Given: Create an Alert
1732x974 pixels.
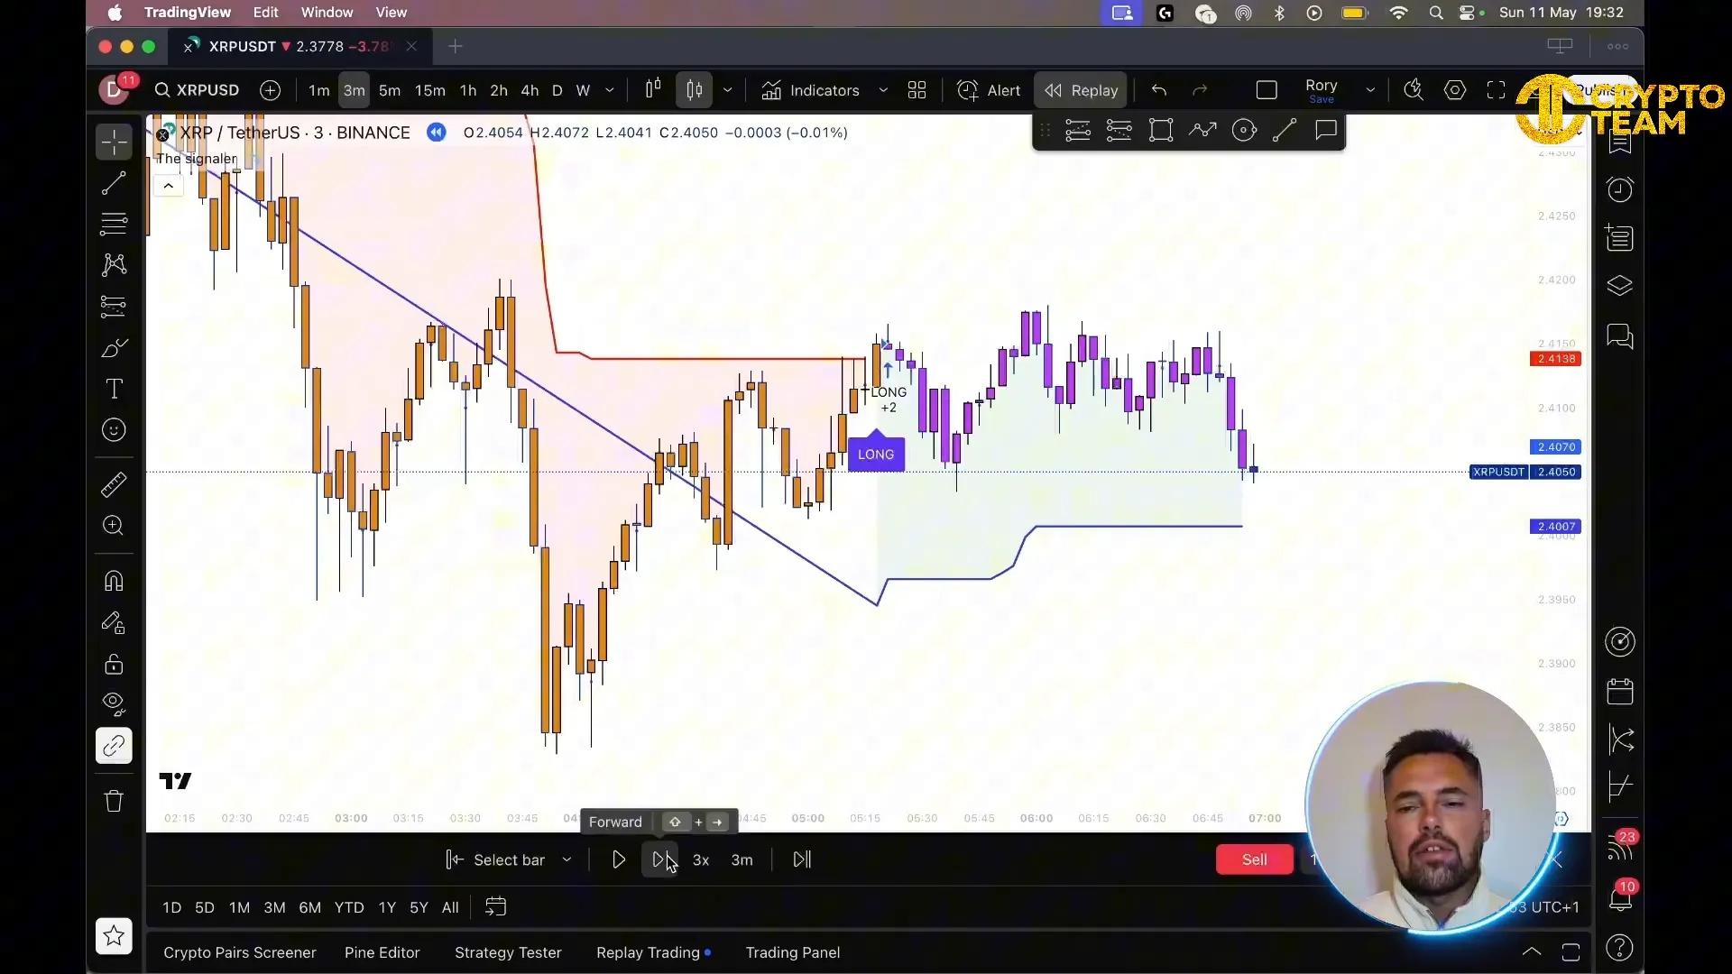Looking at the screenshot, I should click(x=989, y=90).
